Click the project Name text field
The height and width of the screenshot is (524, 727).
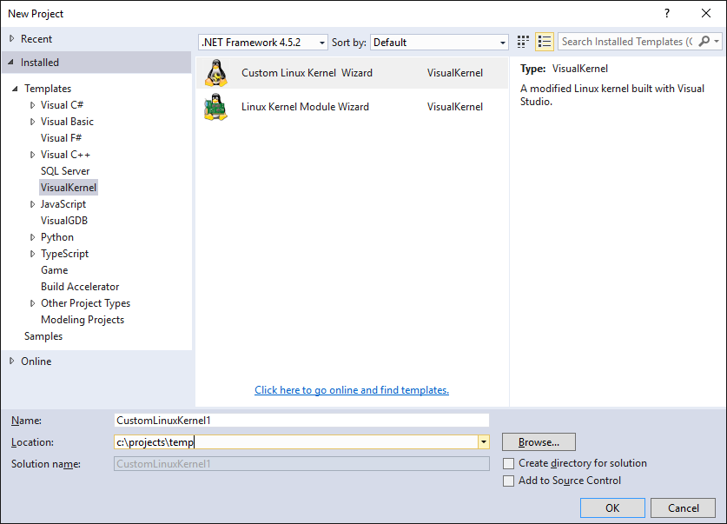(x=301, y=420)
